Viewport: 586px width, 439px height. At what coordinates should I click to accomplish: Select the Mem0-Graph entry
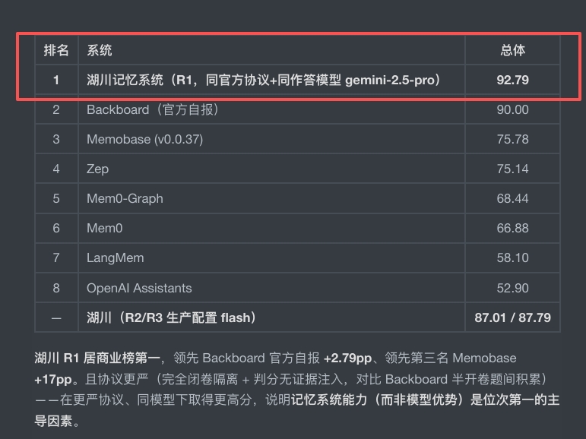(125, 198)
